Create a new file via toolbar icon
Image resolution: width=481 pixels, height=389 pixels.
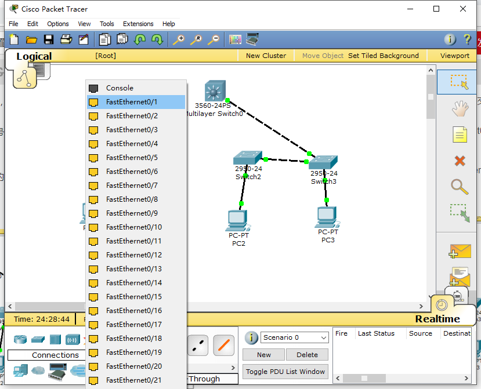pos(14,39)
